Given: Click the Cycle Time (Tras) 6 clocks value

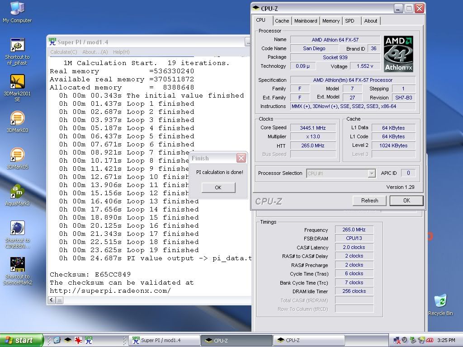Looking at the screenshot, I should pos(354,273).
